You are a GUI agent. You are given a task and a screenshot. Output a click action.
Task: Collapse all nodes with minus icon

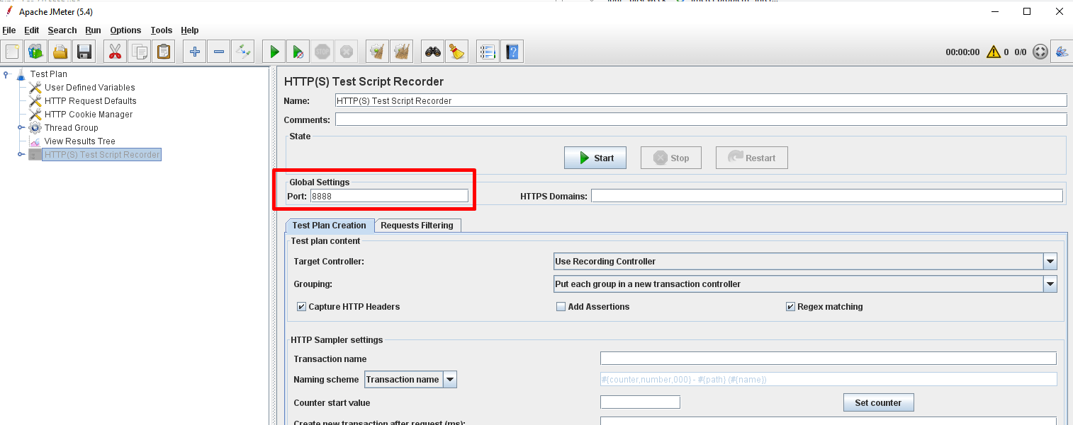[219, 52]
